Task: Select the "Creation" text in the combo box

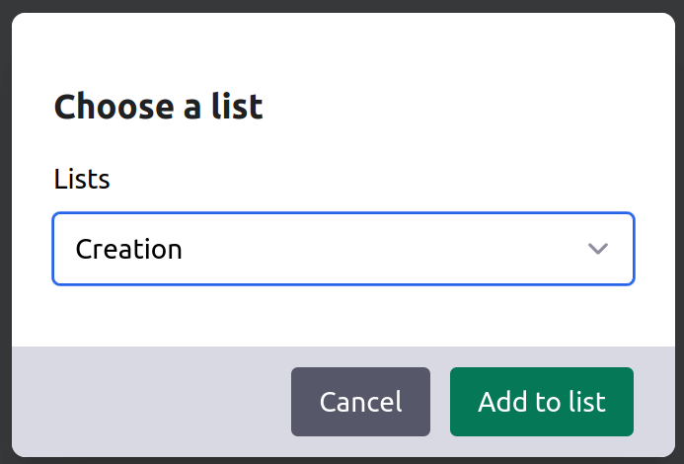Action: coord(129,249)
